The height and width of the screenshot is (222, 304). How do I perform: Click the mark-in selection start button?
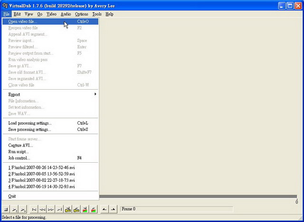click(104, 209)
